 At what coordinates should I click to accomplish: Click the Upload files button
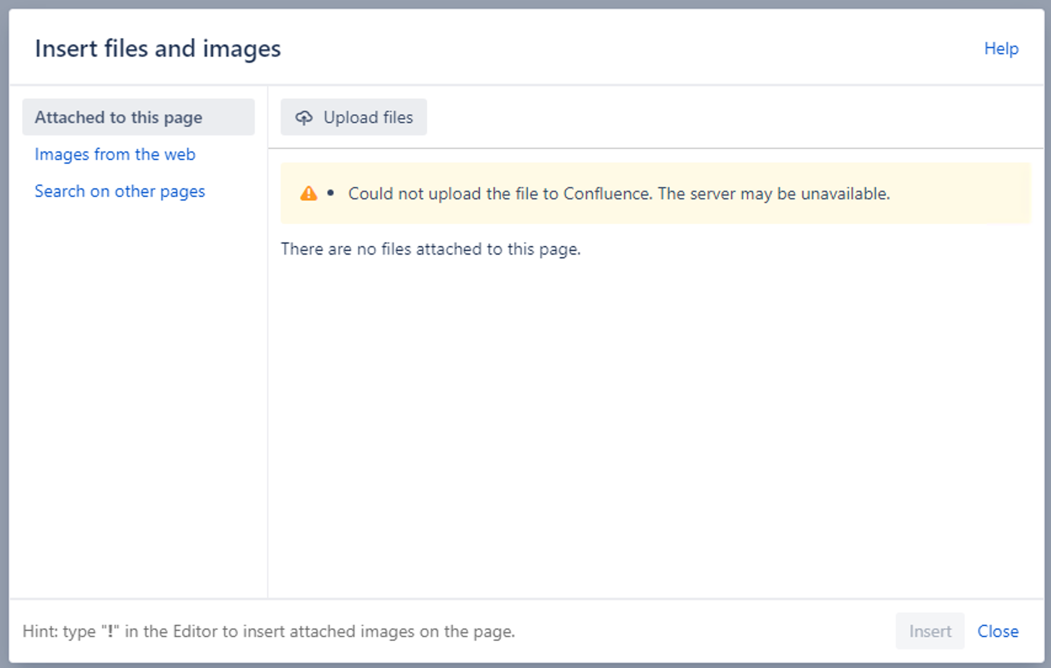[354, 117]
